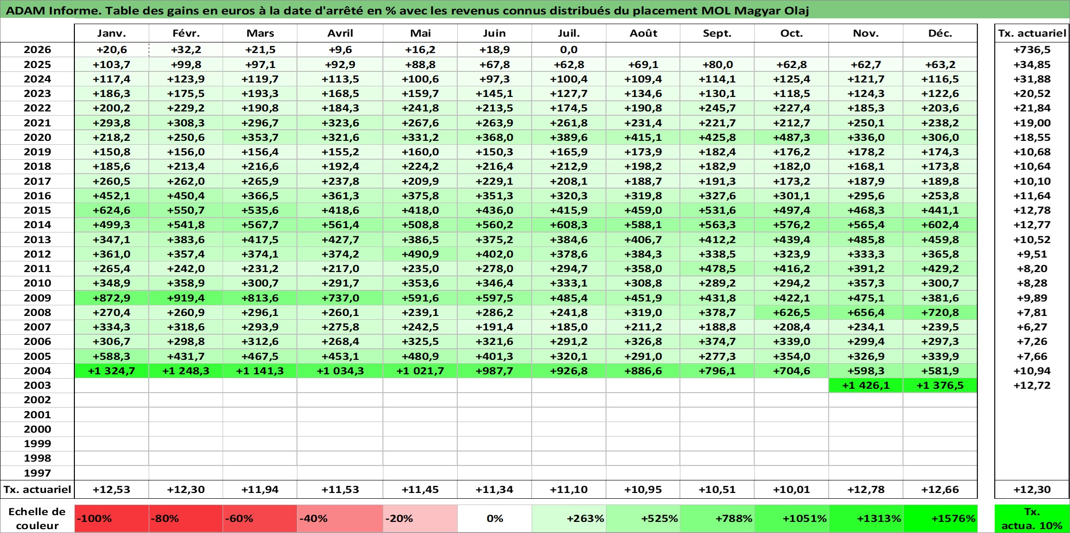
Task: Select cell +736,5 in Tx. actuariel column
Action: (1032, 50)
